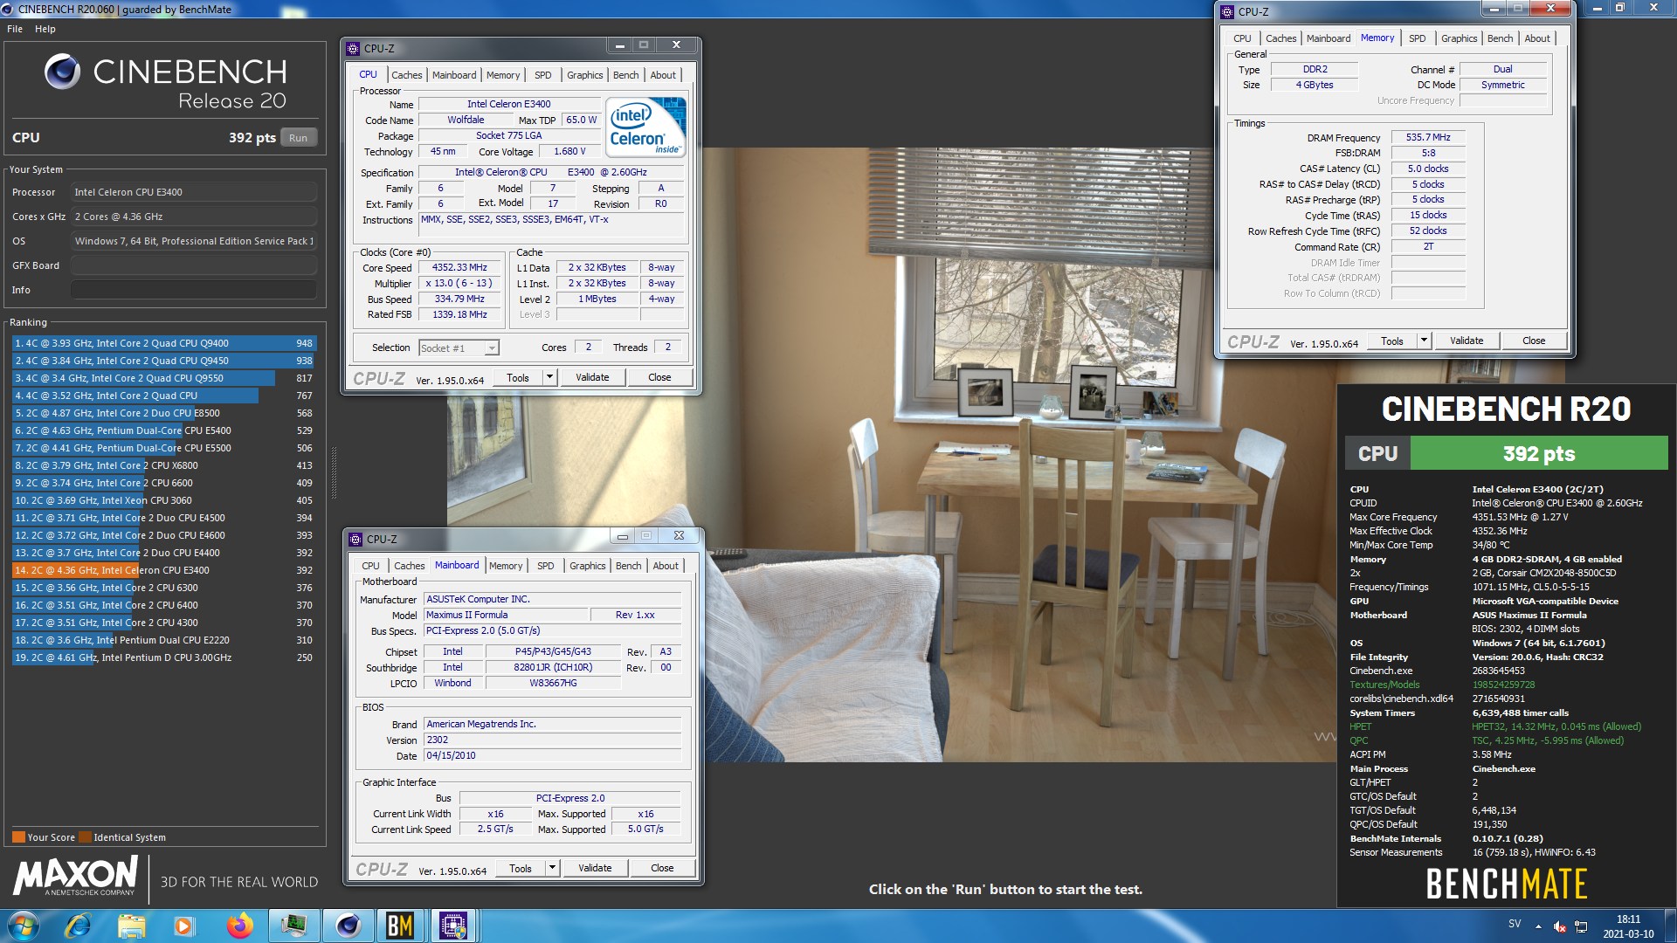Open Tools dropdown arrow in Memory window

click(x=1424, y=341)
